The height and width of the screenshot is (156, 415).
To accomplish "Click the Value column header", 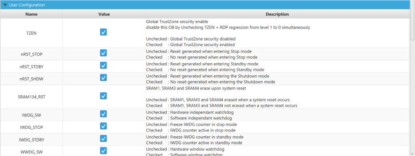I will (x=104, y=14).
